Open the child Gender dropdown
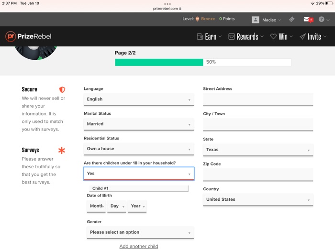The width and height of the screenshot is (335, 251). pyautogui.click(x=140, y=232)
